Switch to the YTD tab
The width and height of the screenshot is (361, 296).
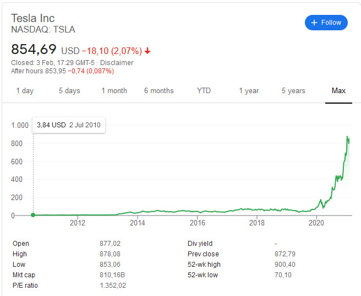click(204, 90)
